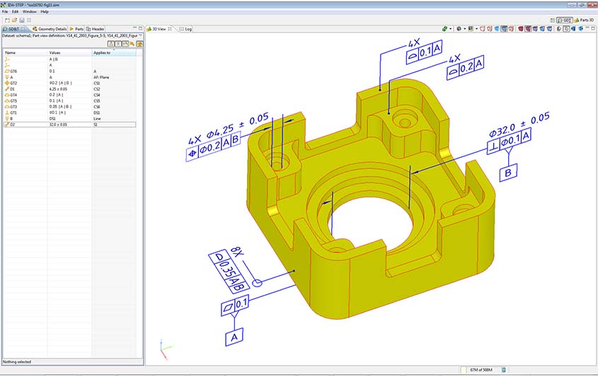Expand the dataset view menu chevron
The width and height of the screenshot is (598, 377).
pyautogui.click(x=141, y=35)
